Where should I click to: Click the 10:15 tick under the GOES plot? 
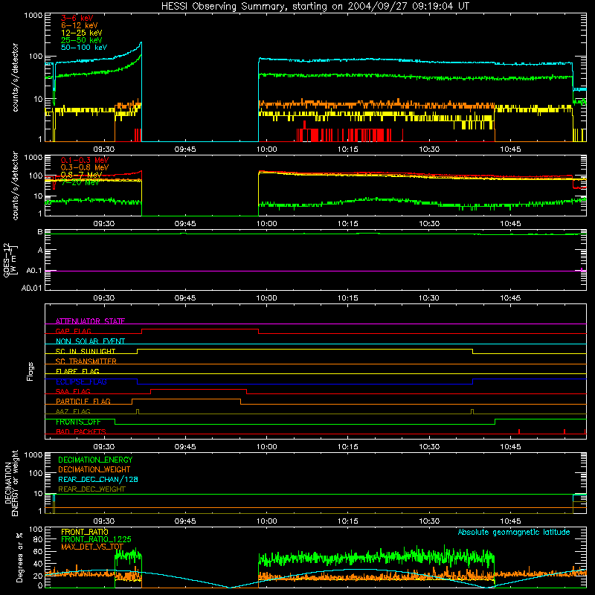click(348, 298)
